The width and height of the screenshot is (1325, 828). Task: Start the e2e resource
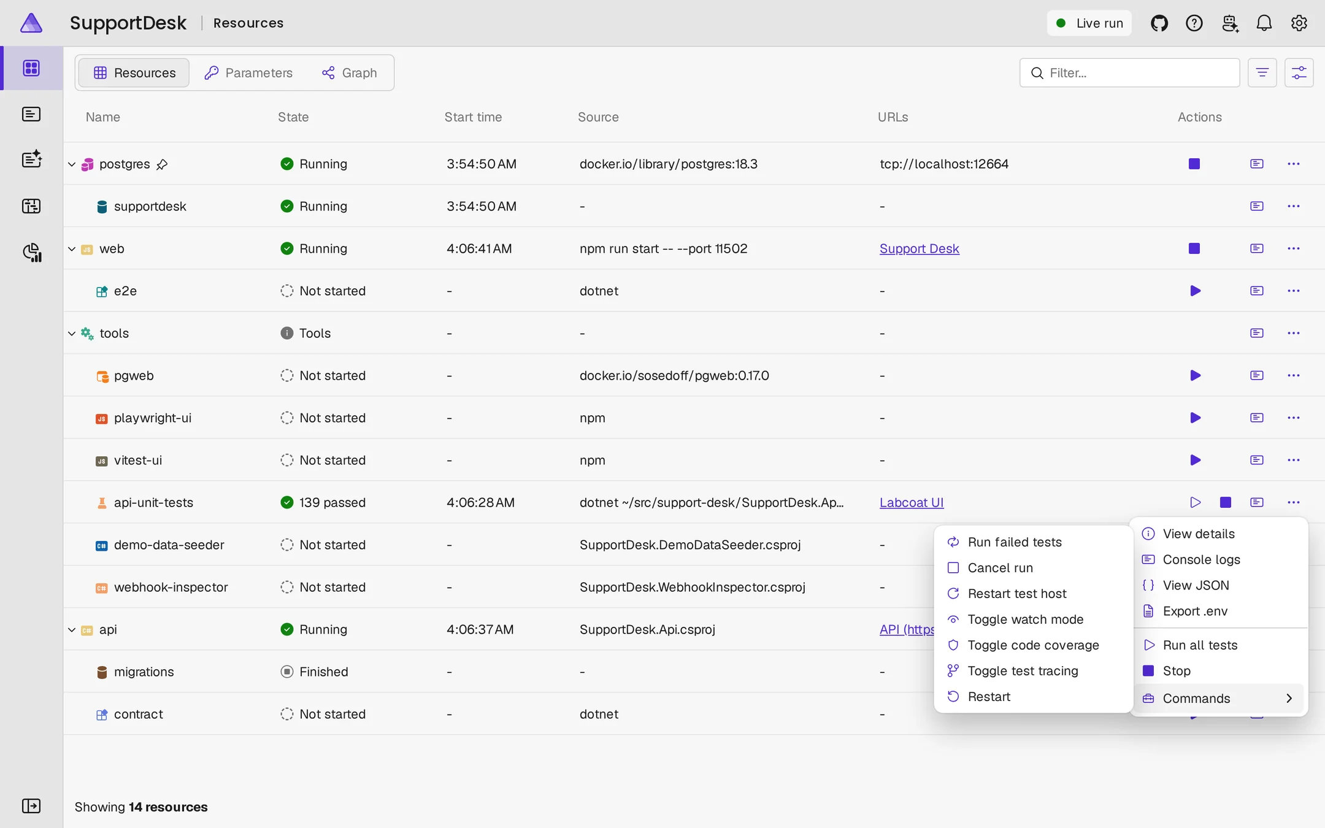click(x=1195, y=291)
